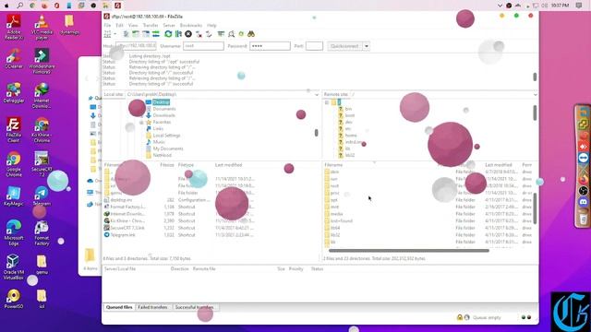Screen dimensions: 591x332
Task: Toggle processing of the transfer queue
Action: click(178, 34)
